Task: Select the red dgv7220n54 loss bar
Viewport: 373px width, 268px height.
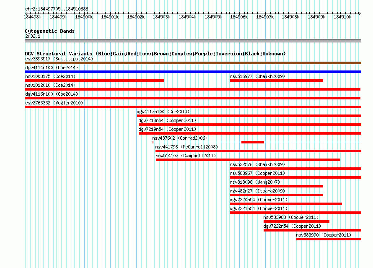Action: (286, 204)
